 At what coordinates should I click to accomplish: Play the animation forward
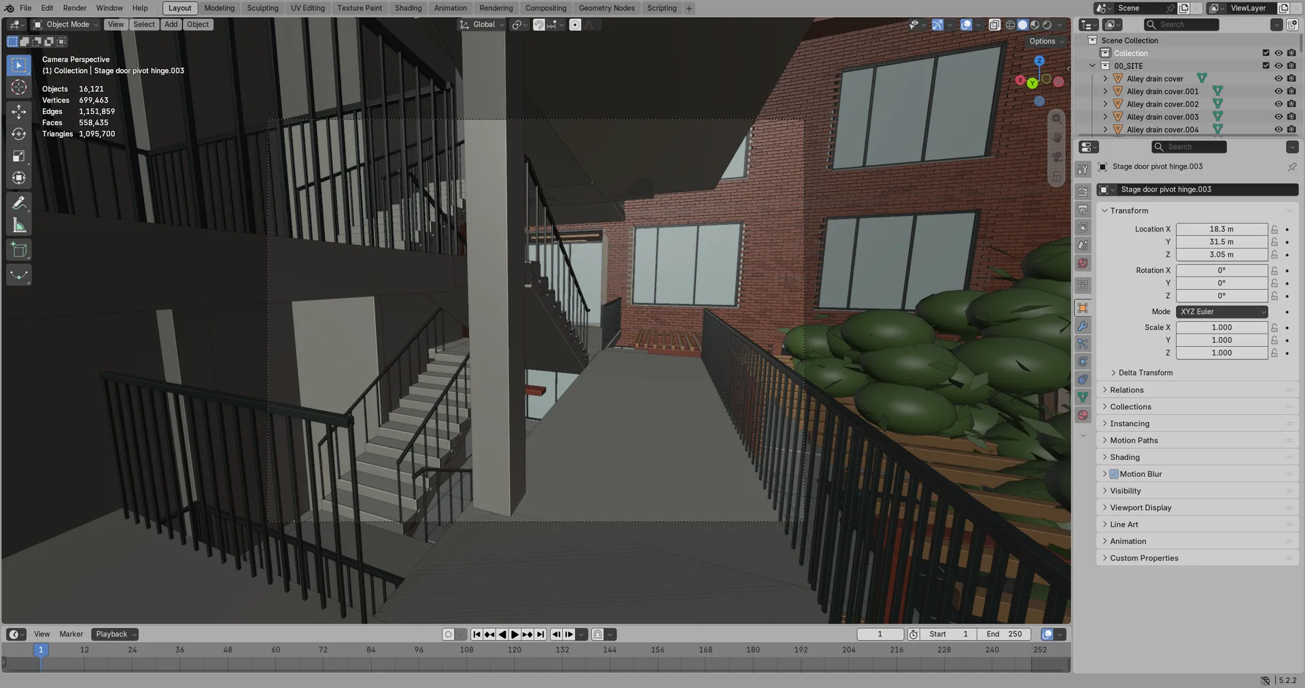point(515,634)
